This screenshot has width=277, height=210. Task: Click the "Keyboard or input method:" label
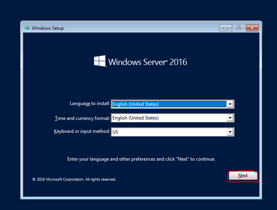[82, 131]
